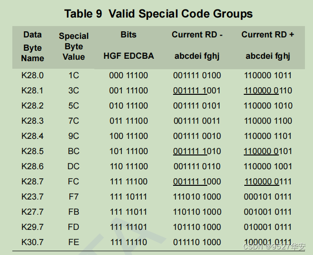Click the 'Bits HGF EDCBA' column header
Viewport: 313px width, 255px height.
(129, 46)
